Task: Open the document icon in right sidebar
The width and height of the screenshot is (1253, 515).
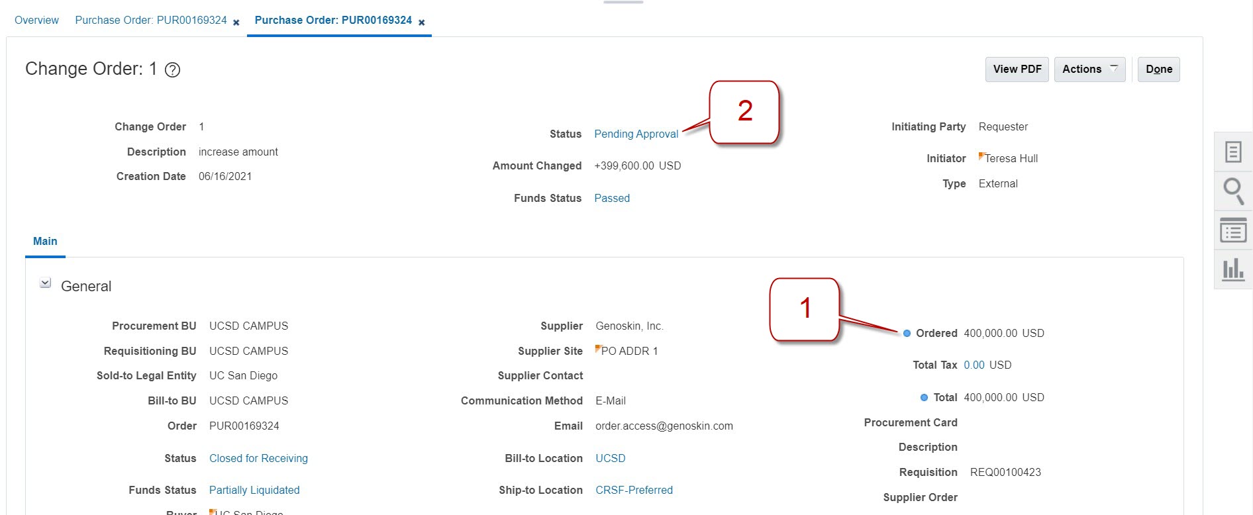Action: 1232,152
